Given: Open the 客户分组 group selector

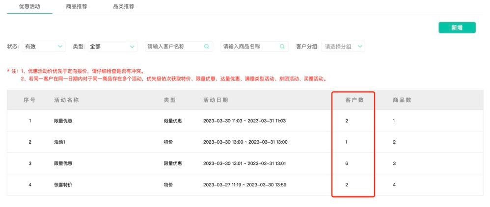Looking at the screenshot, I should [x=343, y=47].
